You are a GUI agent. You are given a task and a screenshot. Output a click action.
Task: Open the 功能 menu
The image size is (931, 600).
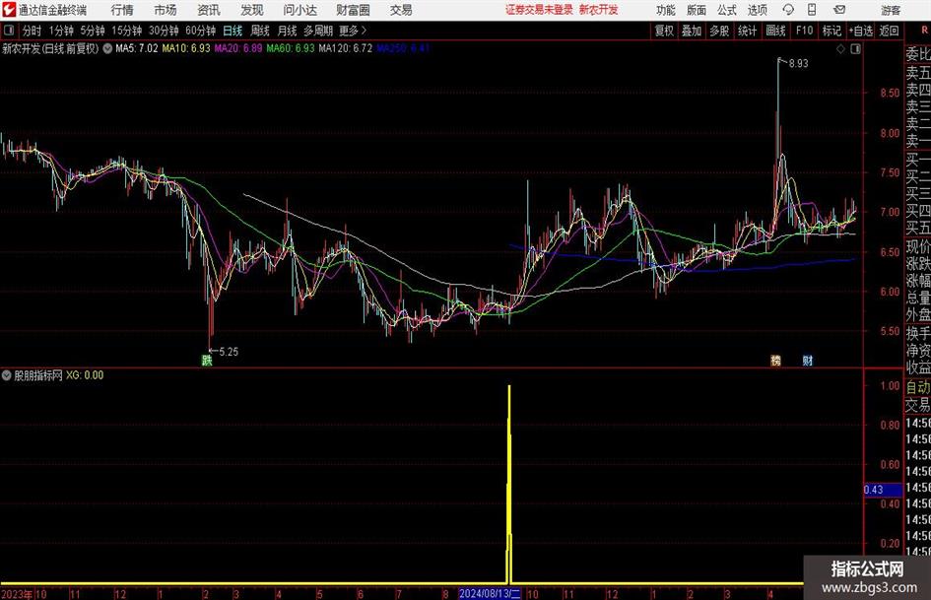(x=666, y=10)
